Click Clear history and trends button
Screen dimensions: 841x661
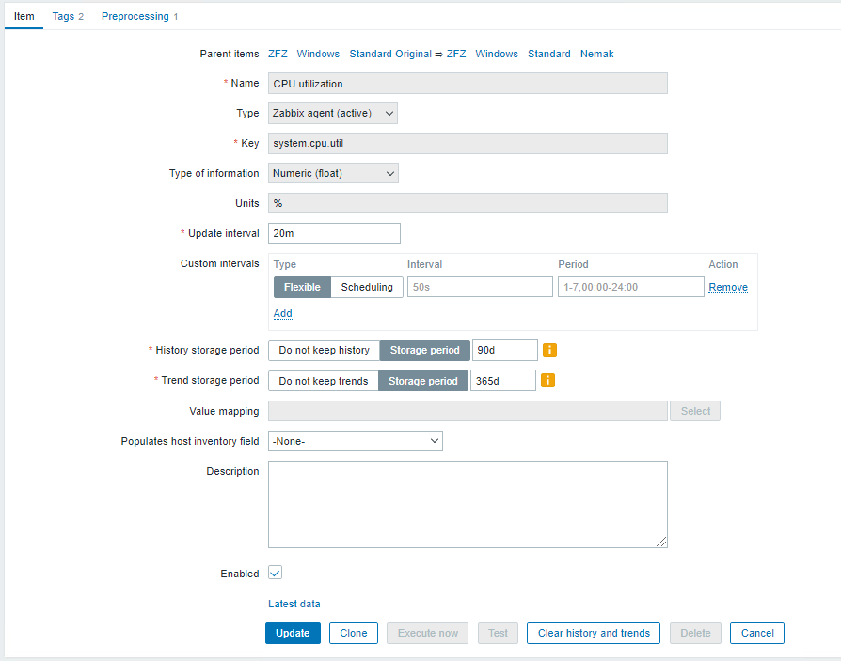(x=594, y=633)
